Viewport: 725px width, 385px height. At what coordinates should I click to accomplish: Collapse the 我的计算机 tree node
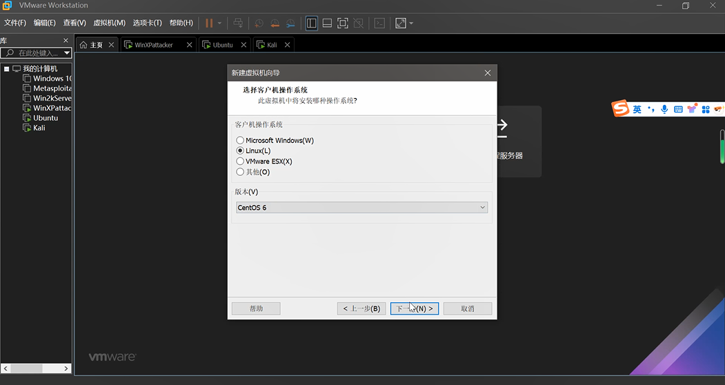(6, 68)
